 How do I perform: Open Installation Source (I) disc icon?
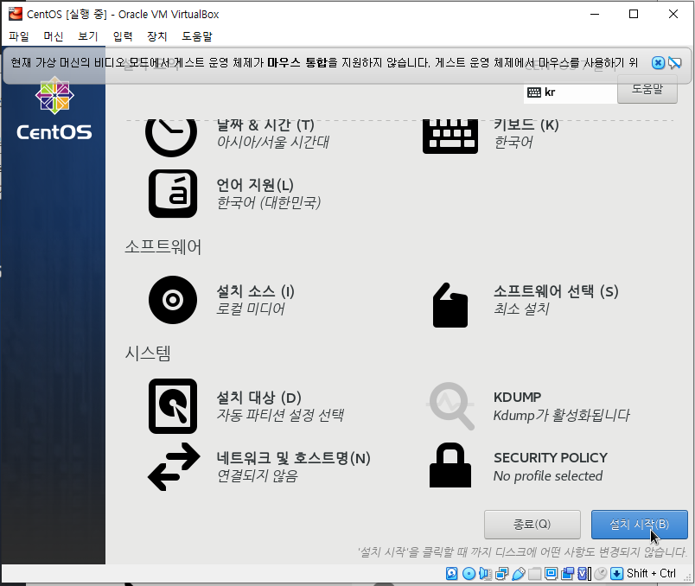(173, 300)
